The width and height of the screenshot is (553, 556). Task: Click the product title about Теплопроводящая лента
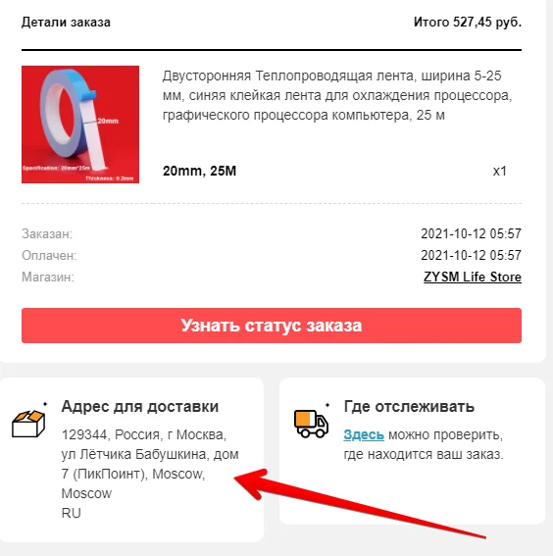337,95
